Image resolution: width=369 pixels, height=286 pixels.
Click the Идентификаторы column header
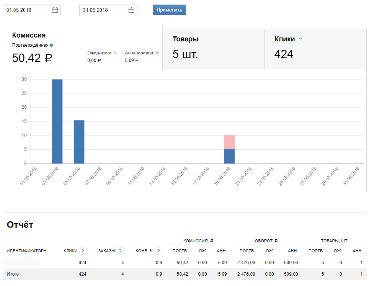pyautogui.click(x=27, y=251)
